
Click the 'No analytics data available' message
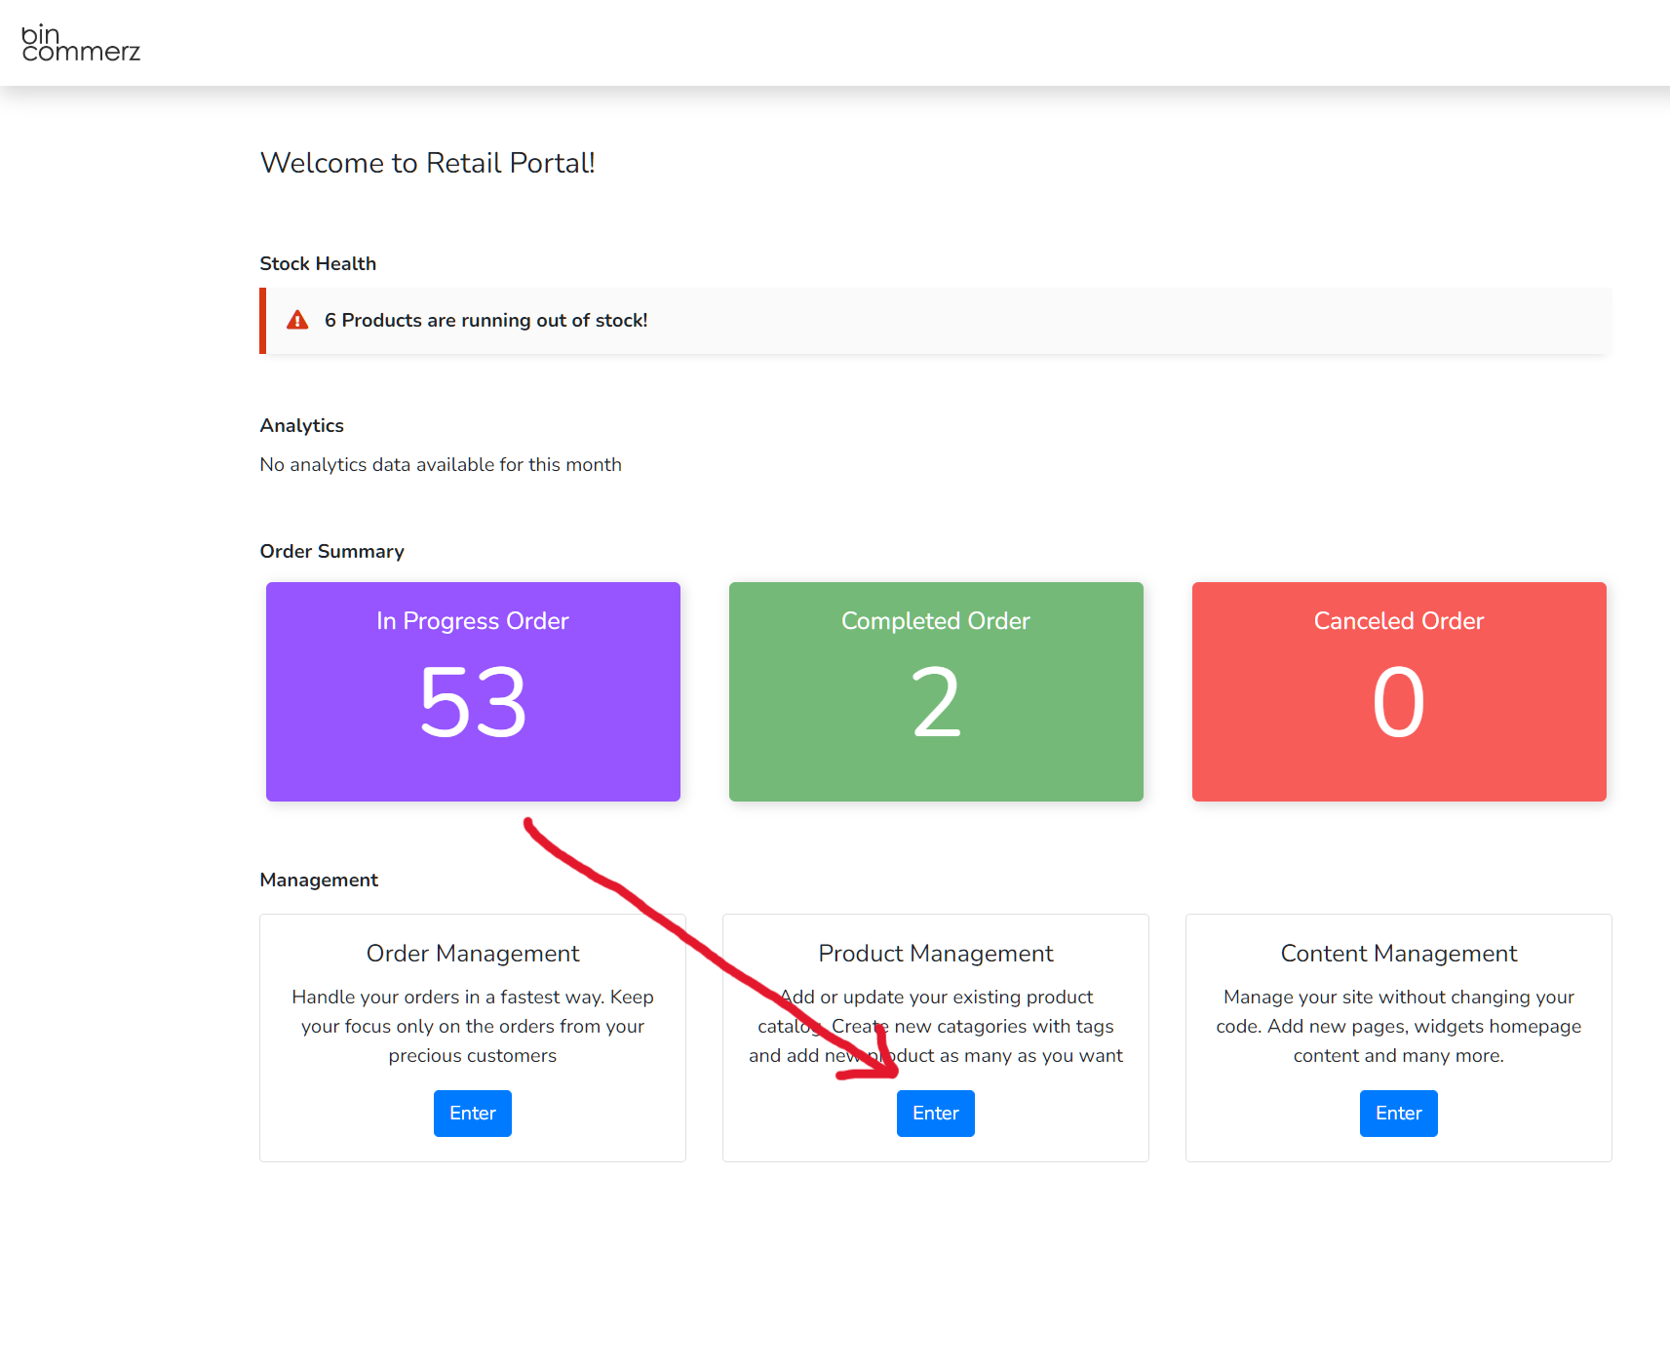point(441,465)
